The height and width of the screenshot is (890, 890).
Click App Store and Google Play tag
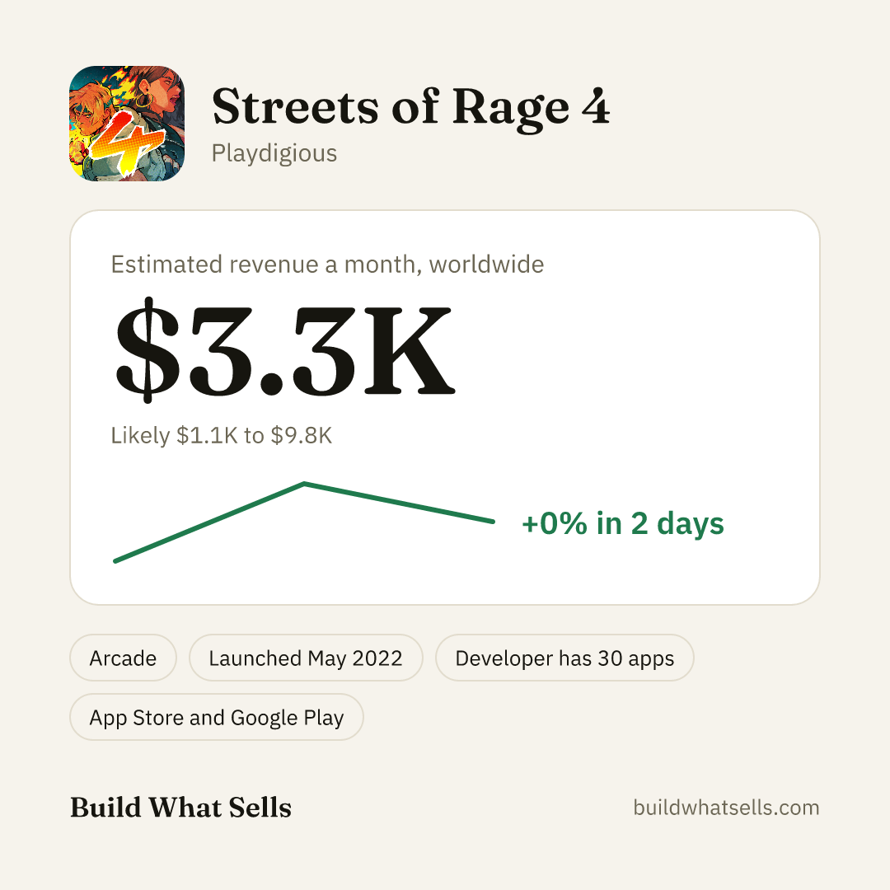tap(217, 717)
